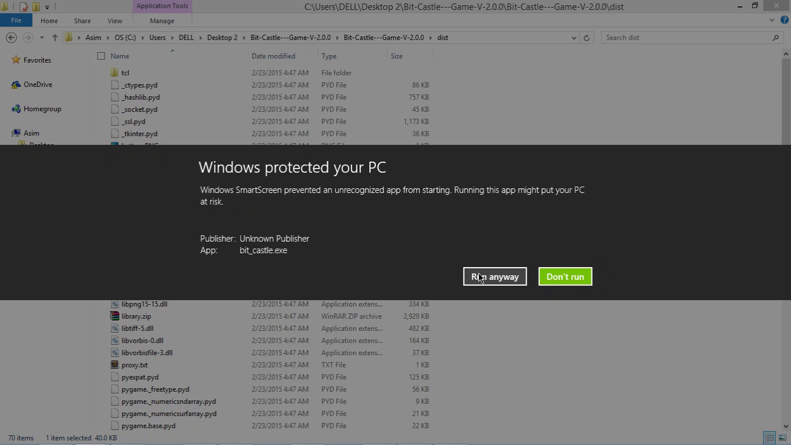
Task: Open the View ribbon tab
Action: 114,20
